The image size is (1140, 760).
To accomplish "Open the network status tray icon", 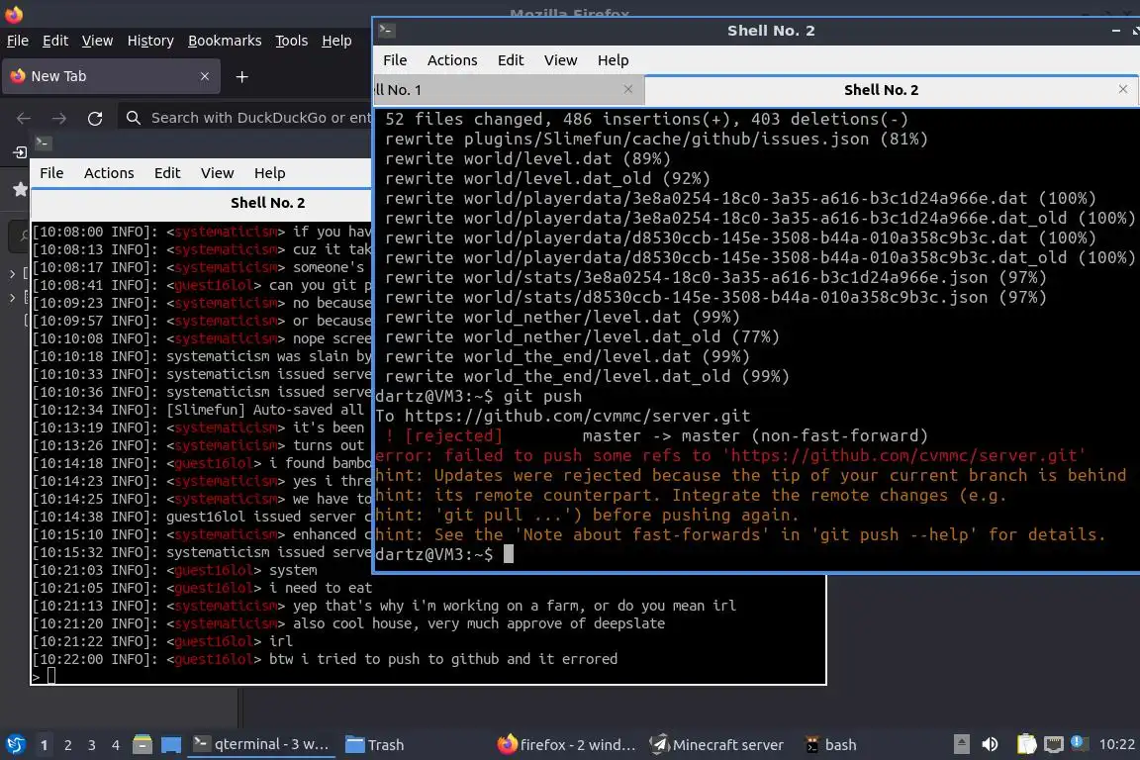I will tap(1054, 744).
